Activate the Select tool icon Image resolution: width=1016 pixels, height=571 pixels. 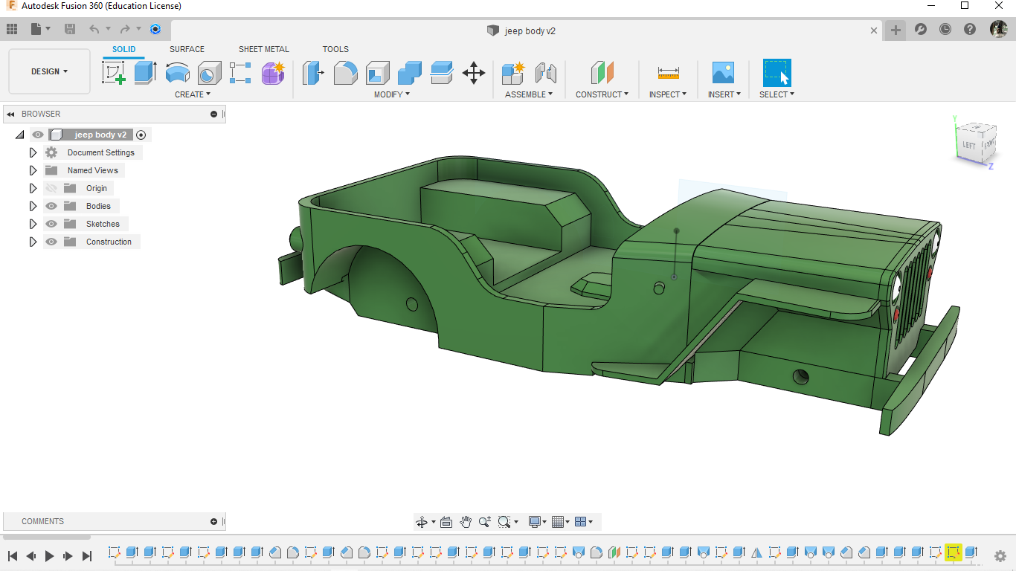(777, 73)
